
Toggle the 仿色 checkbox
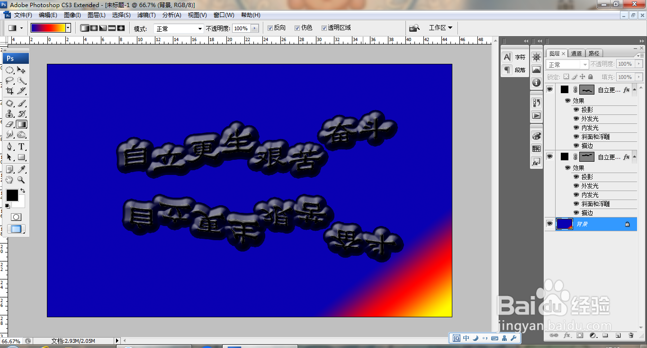point(297,28)
